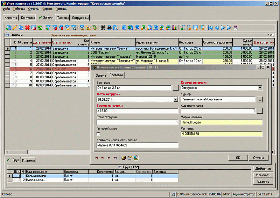This screenshot has width=280, height=198.
Task: Click the Добавить button
Action: click(x=263, y=169)
